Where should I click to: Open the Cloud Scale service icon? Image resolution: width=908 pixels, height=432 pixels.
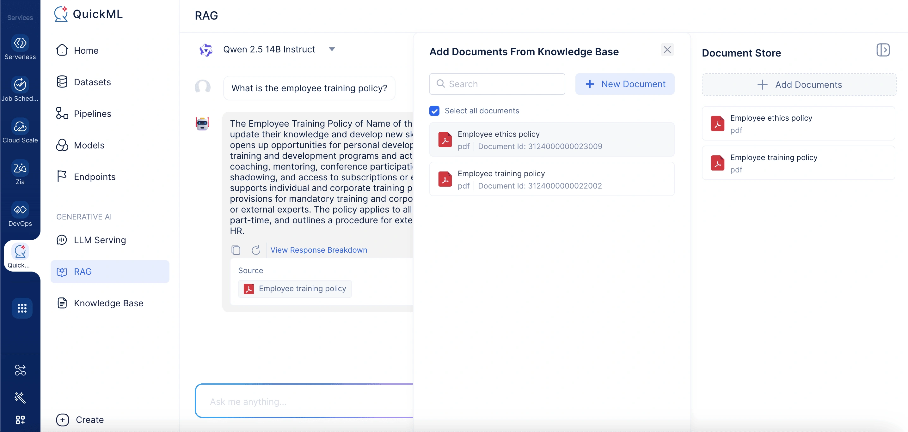(20, 126)
